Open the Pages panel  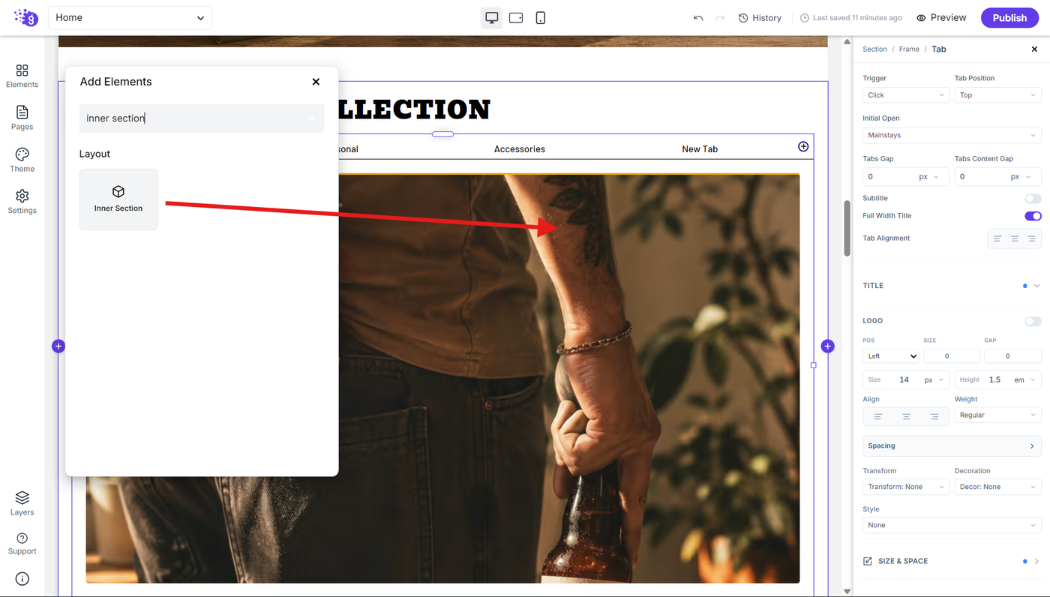click(22, 118)
